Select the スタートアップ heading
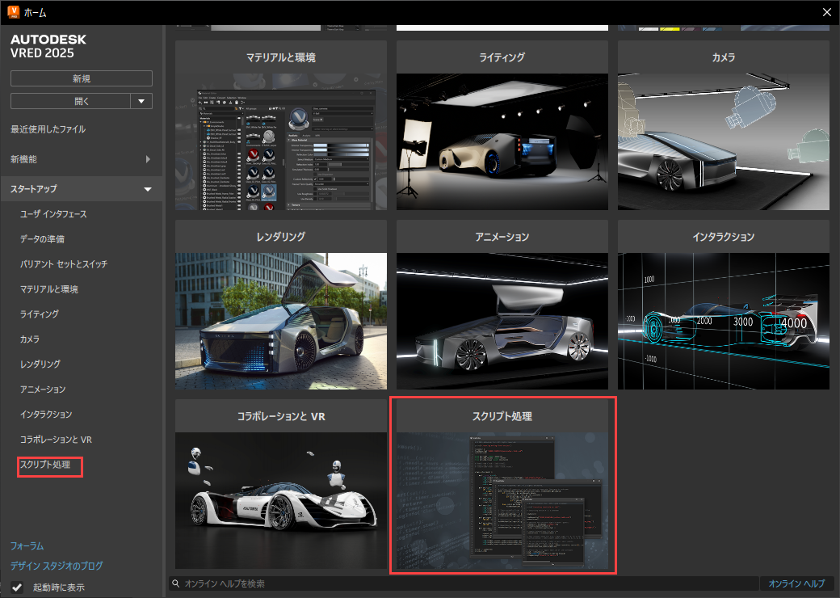 click(x=34, y=188)
